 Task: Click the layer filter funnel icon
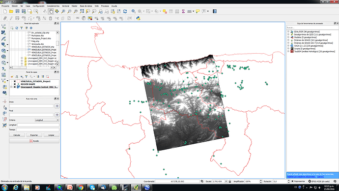tap(26, 77)
